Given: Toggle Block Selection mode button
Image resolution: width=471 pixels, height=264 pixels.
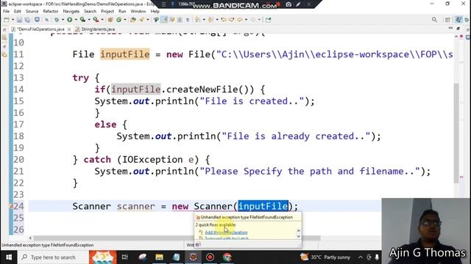Looking at the screenshot, I should [x=180, y=20].
